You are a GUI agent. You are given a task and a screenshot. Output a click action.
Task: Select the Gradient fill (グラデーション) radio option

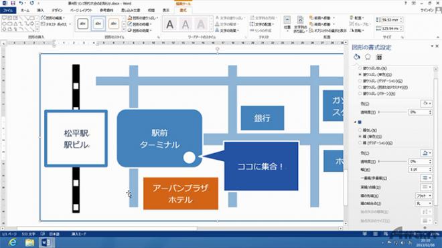pos(360,81)
